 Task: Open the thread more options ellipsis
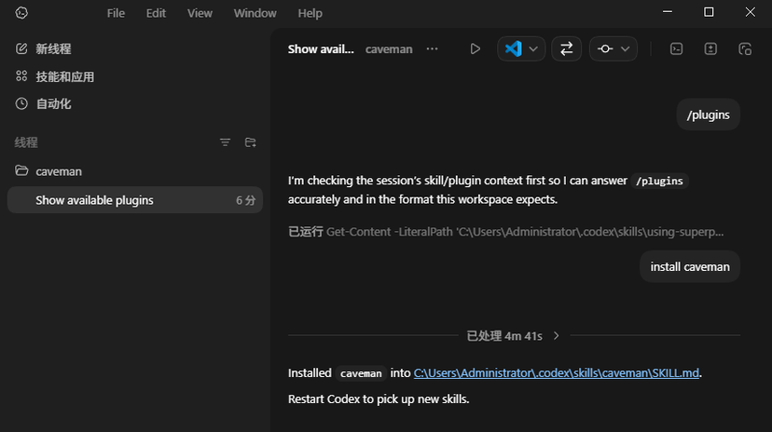coord(432,49)
